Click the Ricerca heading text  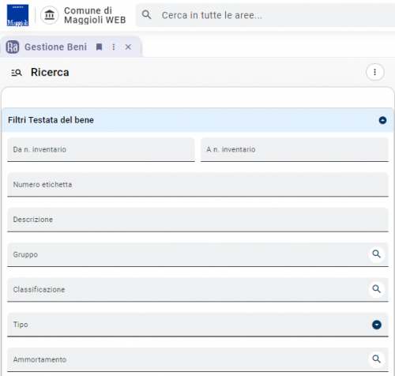coord(50,72)
